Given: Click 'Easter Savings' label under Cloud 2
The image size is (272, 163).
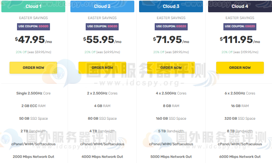Looking at the screenshot, I should tap(102, 18).
